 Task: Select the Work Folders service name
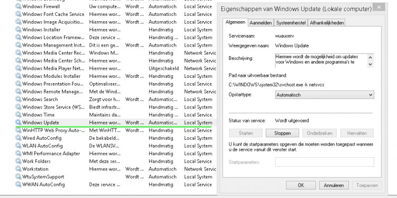pyautogui.click(x=36, y=161)
